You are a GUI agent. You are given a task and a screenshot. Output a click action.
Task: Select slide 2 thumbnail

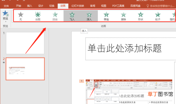25,69
